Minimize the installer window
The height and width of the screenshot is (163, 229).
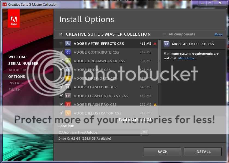pyautogui.click(x=203, y=4)
